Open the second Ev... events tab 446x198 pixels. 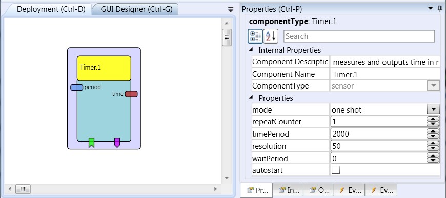[381, 190]
